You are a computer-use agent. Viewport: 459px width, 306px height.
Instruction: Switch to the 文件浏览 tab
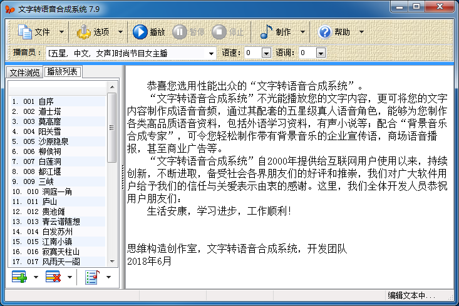tap(24, 71)
